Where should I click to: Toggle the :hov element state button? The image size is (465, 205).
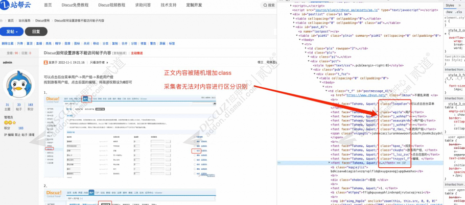449,12
